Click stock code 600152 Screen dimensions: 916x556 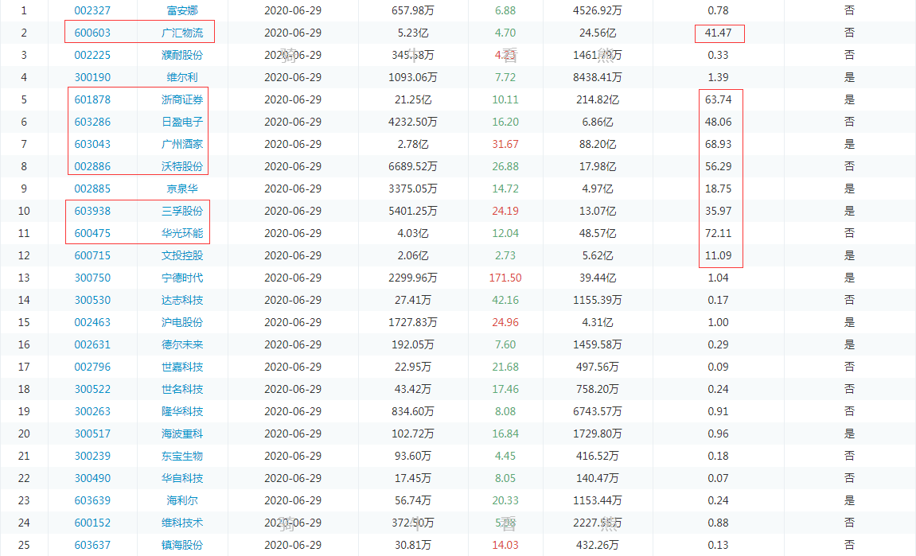coord(92,523)
